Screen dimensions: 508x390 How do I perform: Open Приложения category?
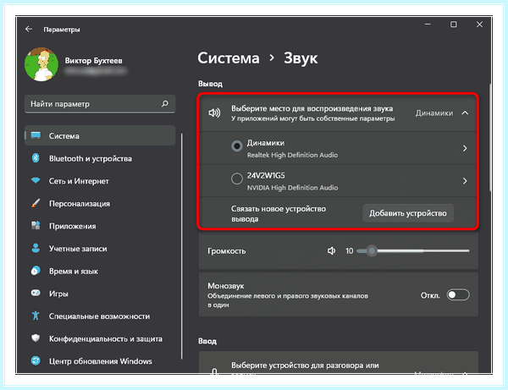100,226
